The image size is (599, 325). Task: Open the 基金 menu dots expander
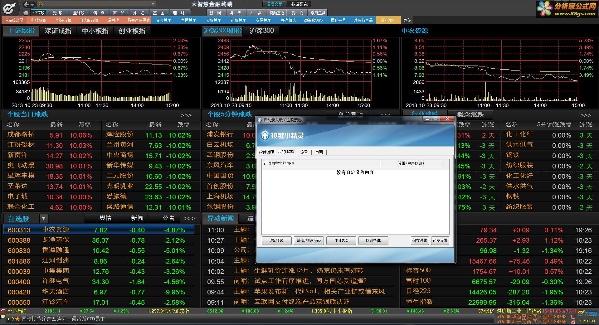(168, 13)
